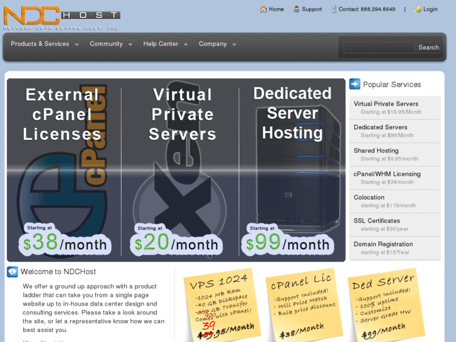Image resolution: width=456 pixels, height=342 pixels.
Task: Open the Help Center menu
Action: pos(161,44)
